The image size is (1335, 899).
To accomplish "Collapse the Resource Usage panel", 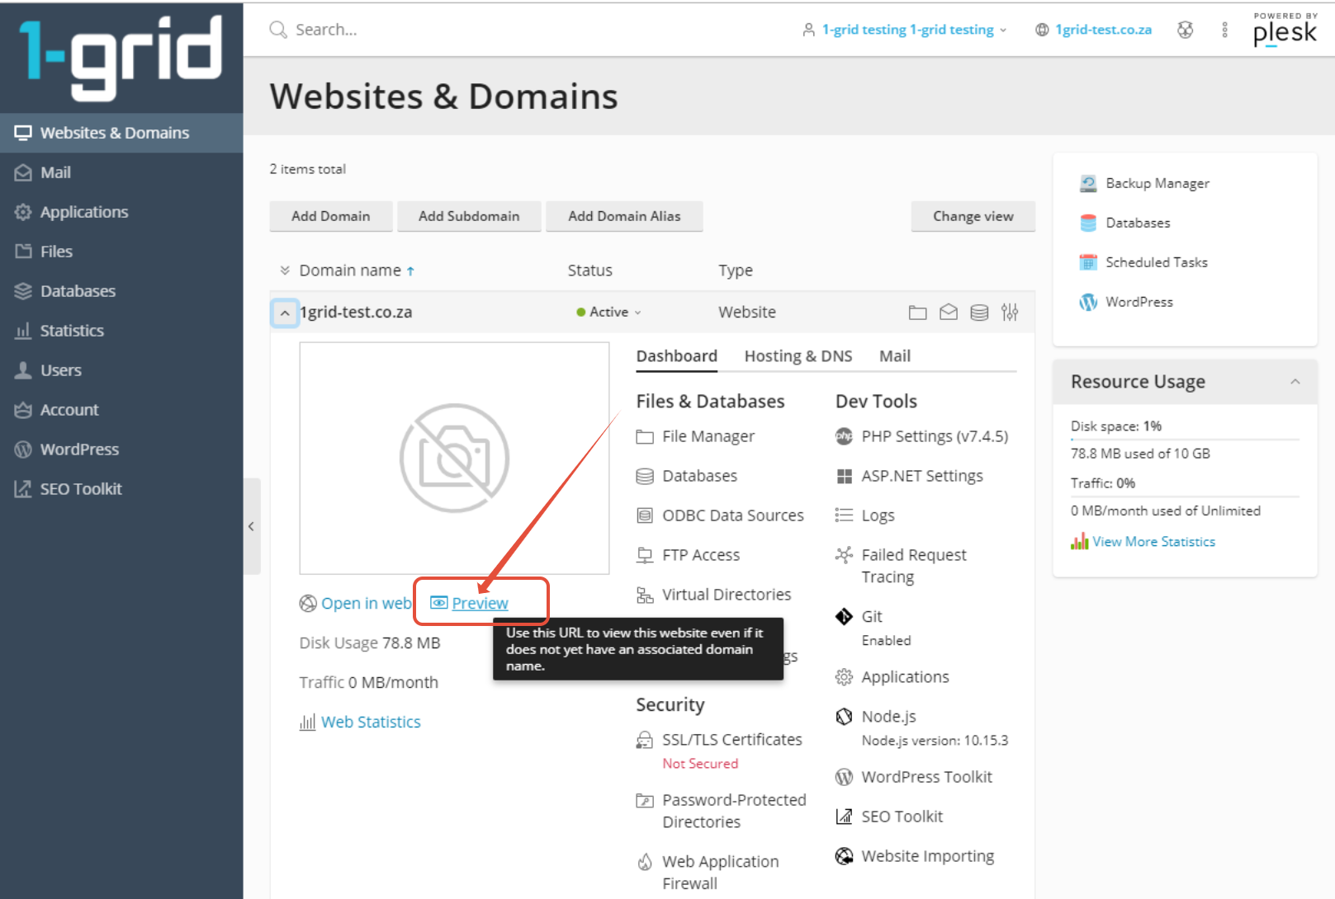I will point(1295,381).
